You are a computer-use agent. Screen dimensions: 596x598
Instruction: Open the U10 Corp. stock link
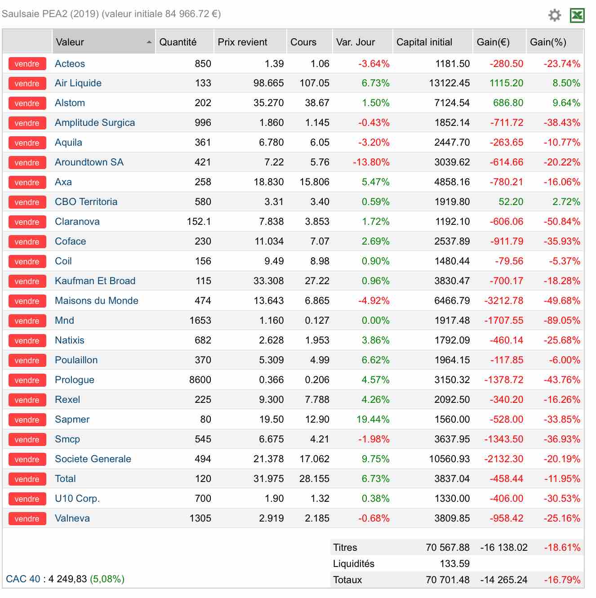[77, 499]
